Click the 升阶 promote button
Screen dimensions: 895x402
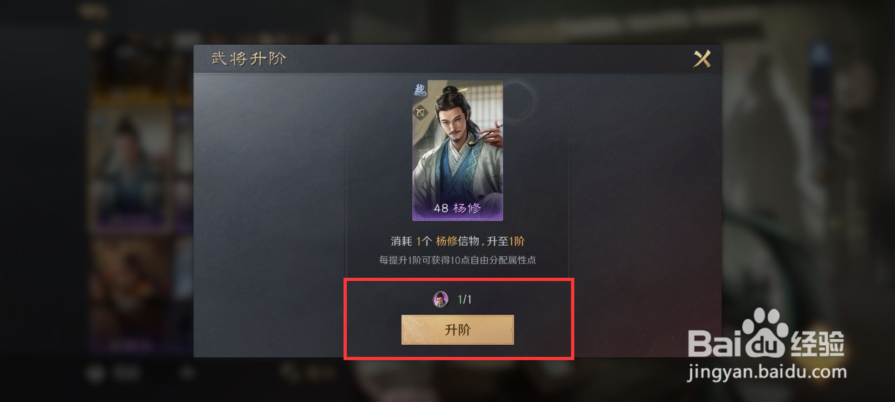457,330
